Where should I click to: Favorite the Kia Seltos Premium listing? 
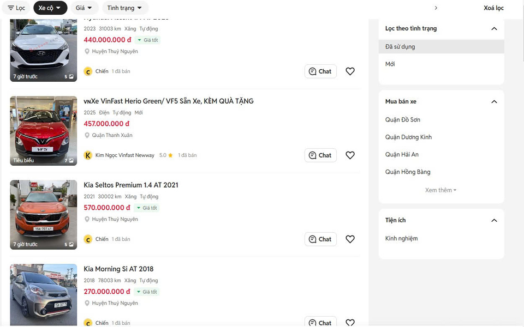pyautogui.click(x=350, y=239)
